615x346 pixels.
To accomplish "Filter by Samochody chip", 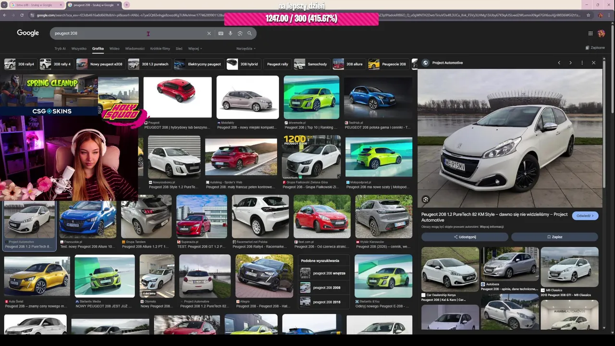I will pos(311,64).
